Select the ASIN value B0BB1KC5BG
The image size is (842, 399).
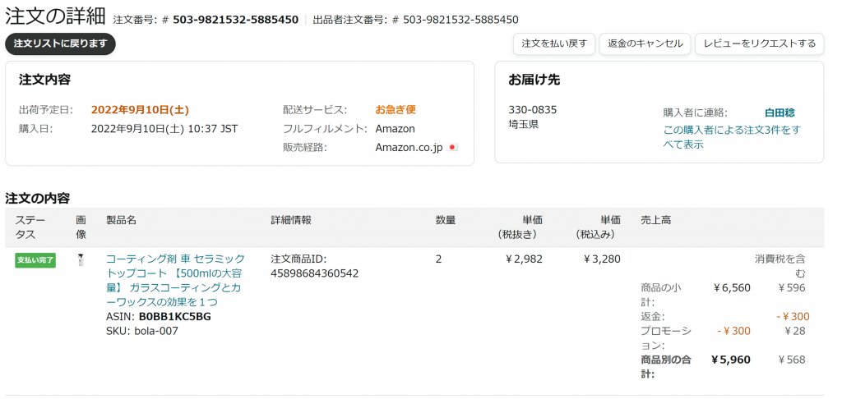(x=174, y=316)
